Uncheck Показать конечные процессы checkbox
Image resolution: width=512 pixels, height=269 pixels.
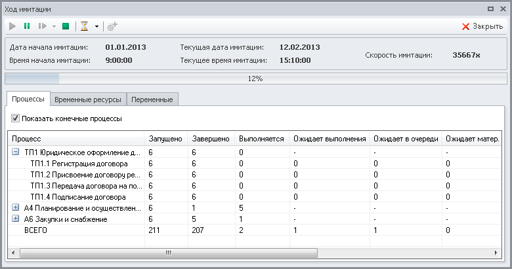pos(16,119)
